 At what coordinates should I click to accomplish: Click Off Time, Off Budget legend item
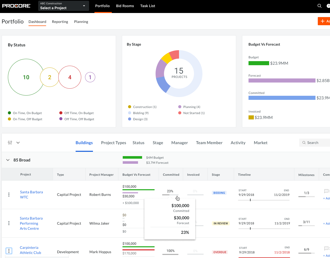coord(77,119)
